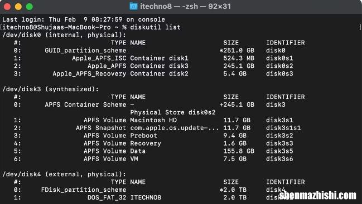Select the '/dev/disk3 (synthesized):' heading
This screenshot has width=362, height=204.
(51, 89)
